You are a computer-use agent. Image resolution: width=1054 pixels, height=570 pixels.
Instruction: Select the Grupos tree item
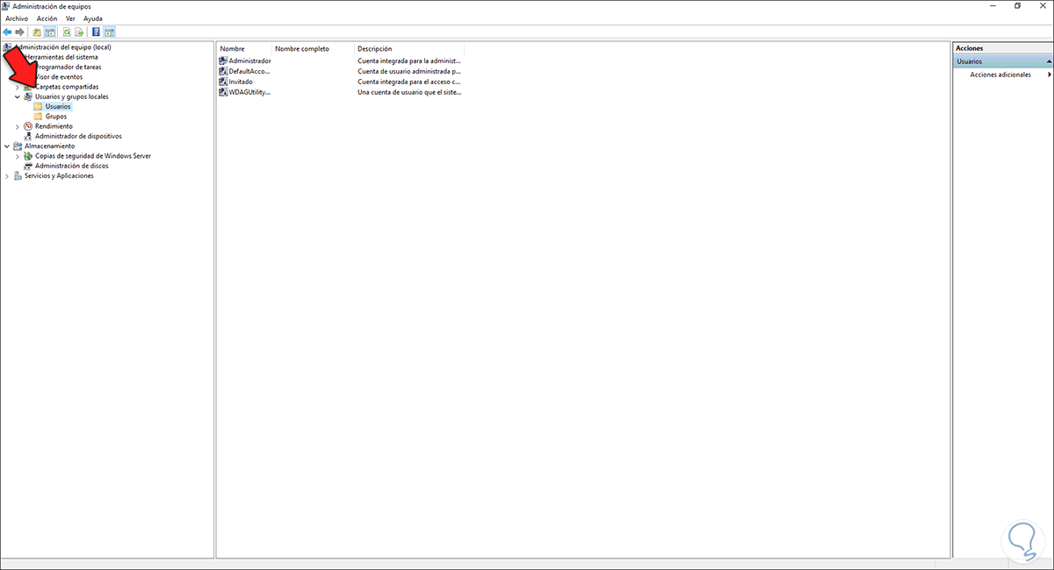pyautogui.click(x=56, y=117)
